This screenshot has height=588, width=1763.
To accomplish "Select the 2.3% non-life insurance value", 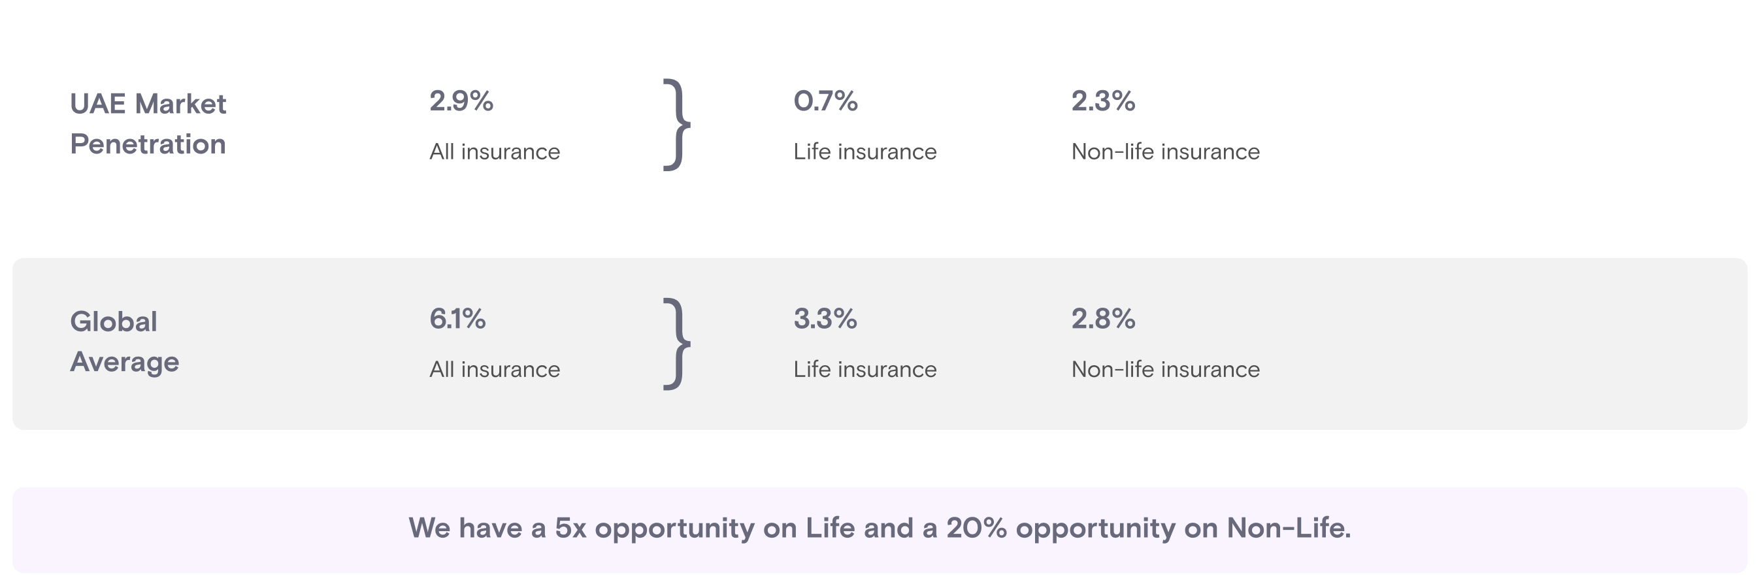I will [1102, 101].
